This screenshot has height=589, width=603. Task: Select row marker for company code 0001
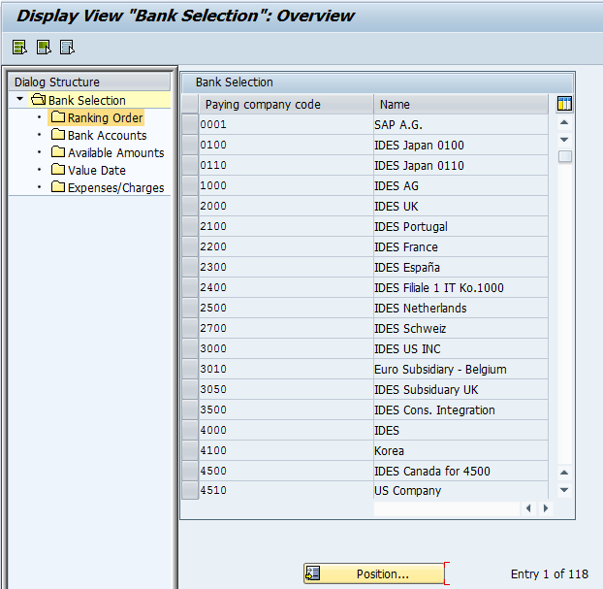190,125
